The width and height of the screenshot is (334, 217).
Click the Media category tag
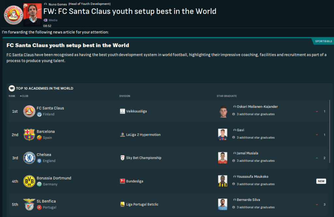tap(53, 20)
